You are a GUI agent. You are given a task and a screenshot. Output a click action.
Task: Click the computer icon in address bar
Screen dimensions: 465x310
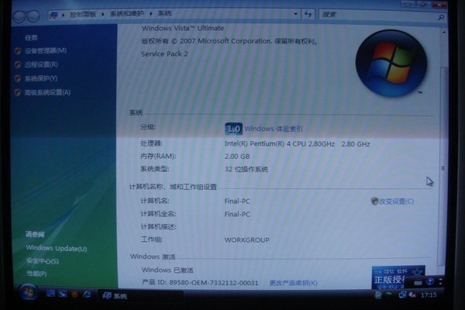[53, 15]
